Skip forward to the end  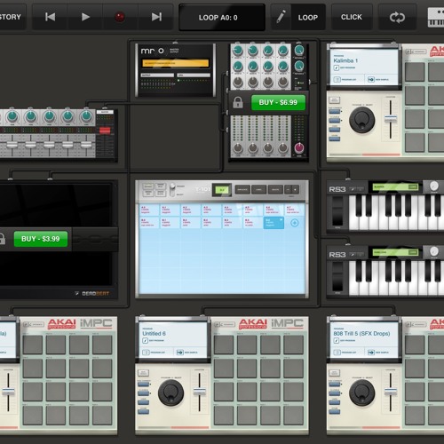[156, 17]
